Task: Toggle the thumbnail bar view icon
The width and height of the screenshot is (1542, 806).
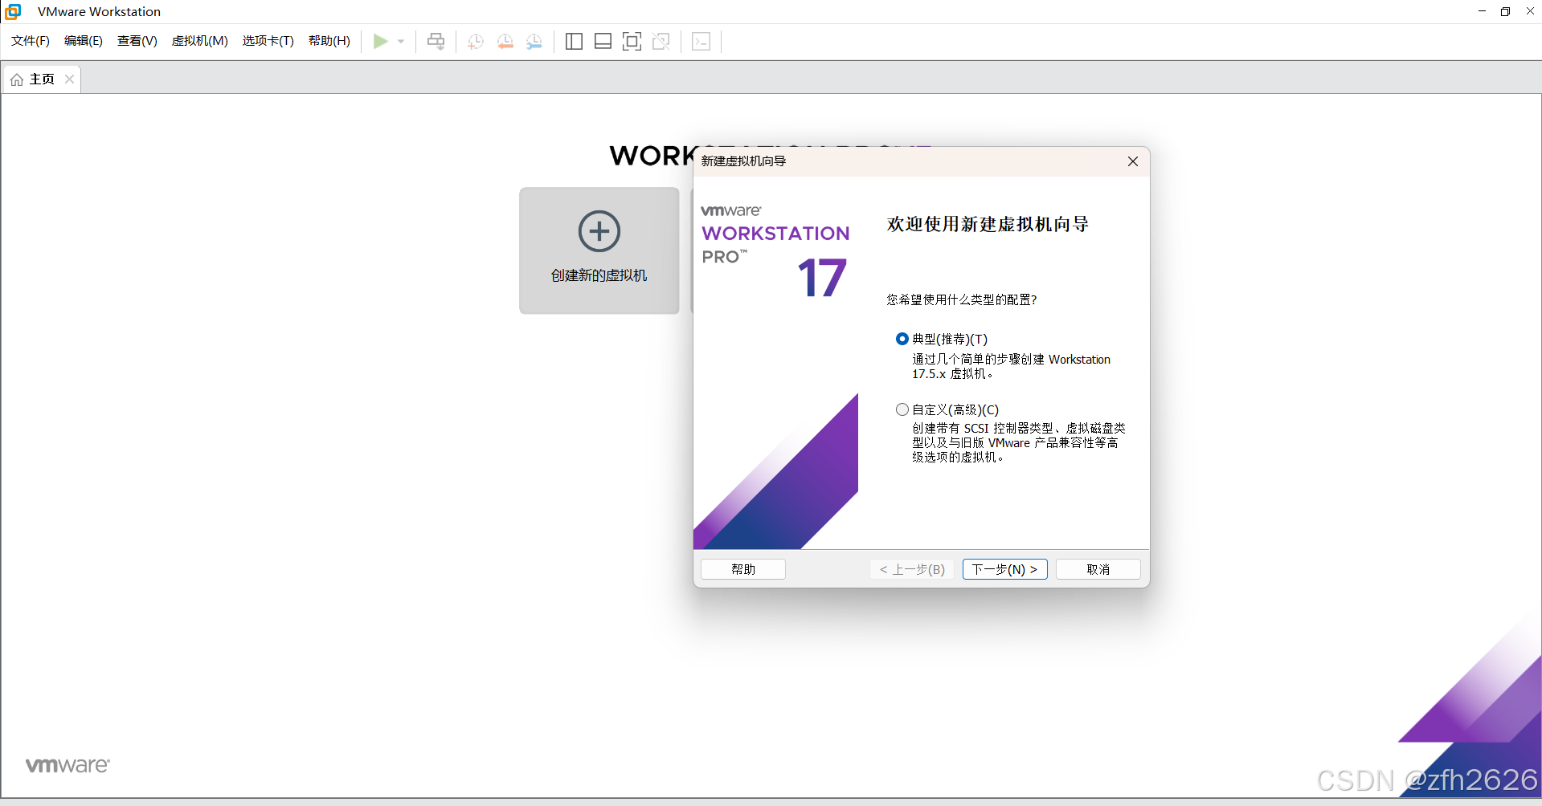Action: 603,42
